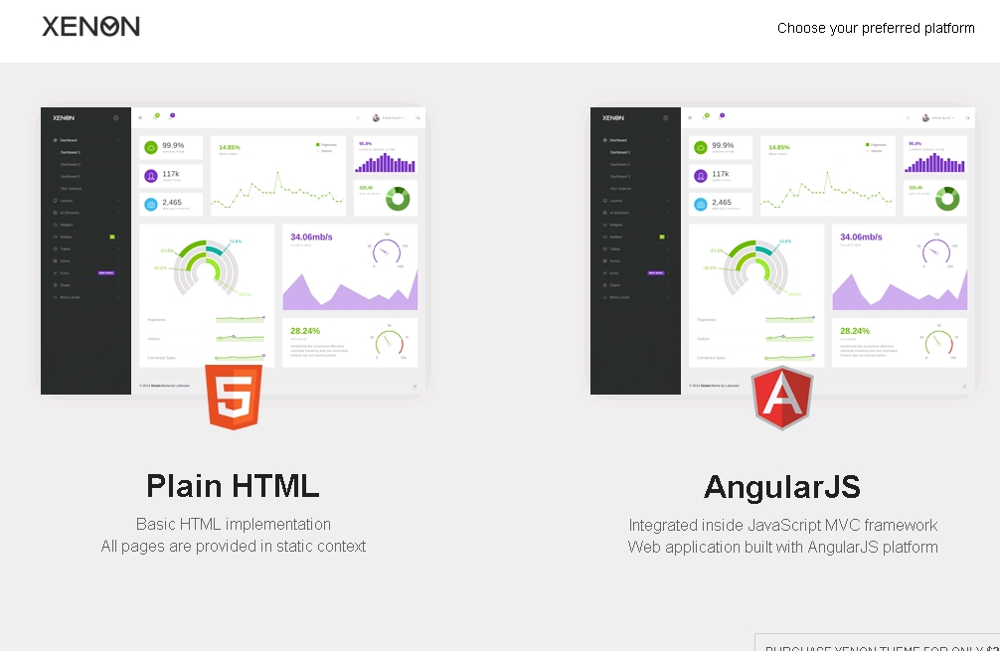Open the Plain HTML heading link
Image resolution: width=1000 pixels, height=651 pixels.
coord(233,486)
